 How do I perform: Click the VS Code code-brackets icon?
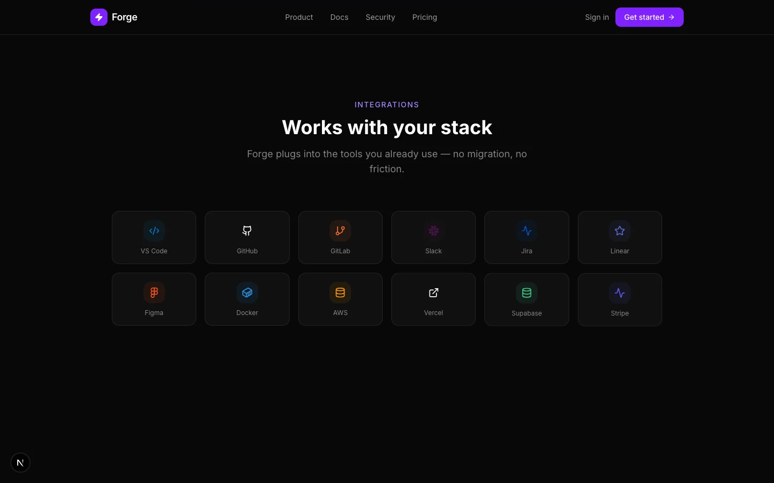154,231
